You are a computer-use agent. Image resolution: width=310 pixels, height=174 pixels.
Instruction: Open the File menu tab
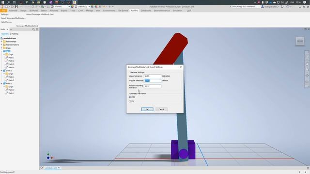3,11
